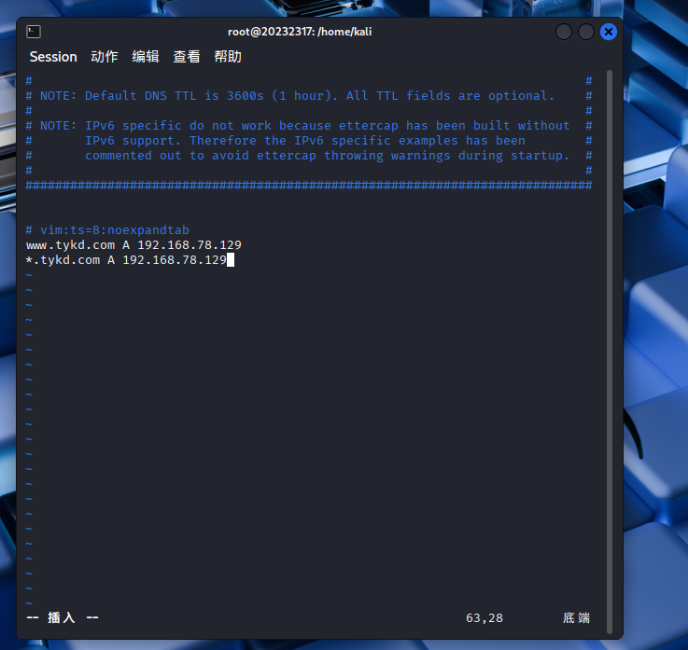
Task: Open the 动作 menu
Action: [x=105, y=57]
